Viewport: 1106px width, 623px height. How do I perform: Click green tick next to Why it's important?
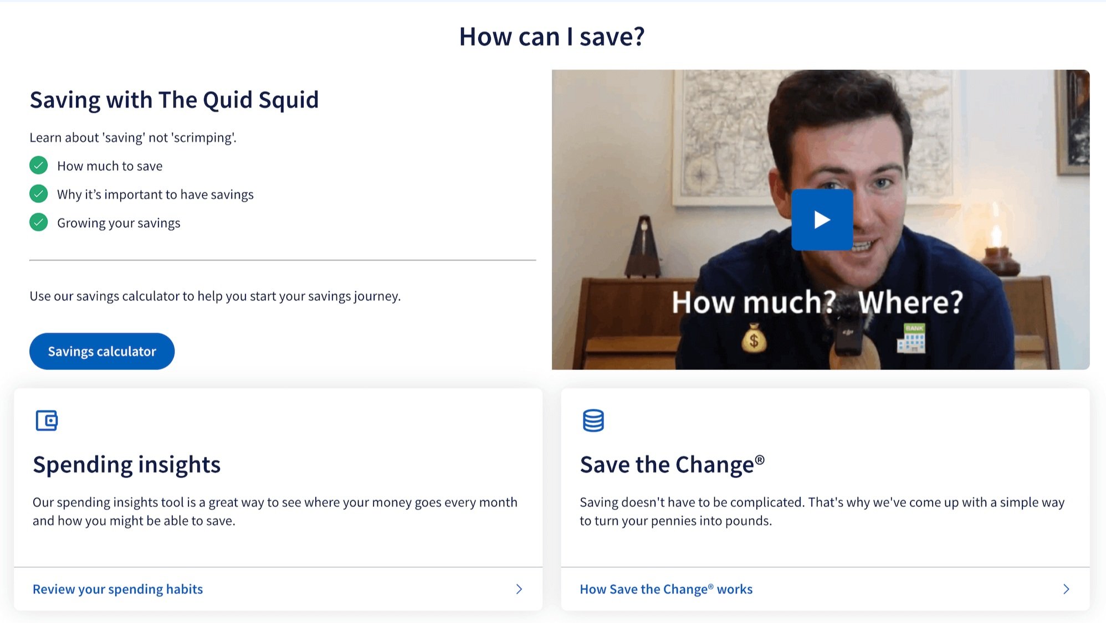39,194
